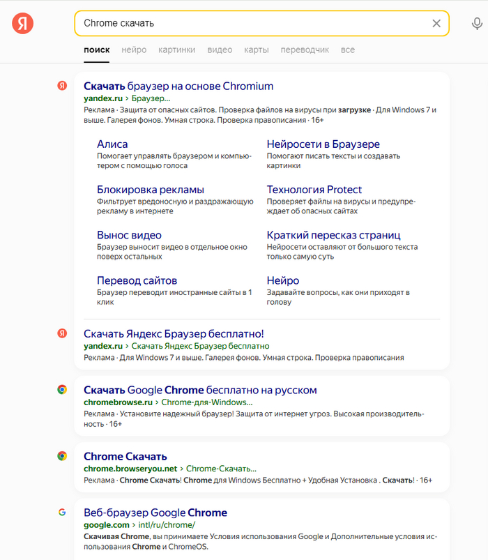The height and width of the screenshot is (560, 488).
Task: Click Yandex favicon beside Chromium browser ad
Action: (x=62, y=86)
